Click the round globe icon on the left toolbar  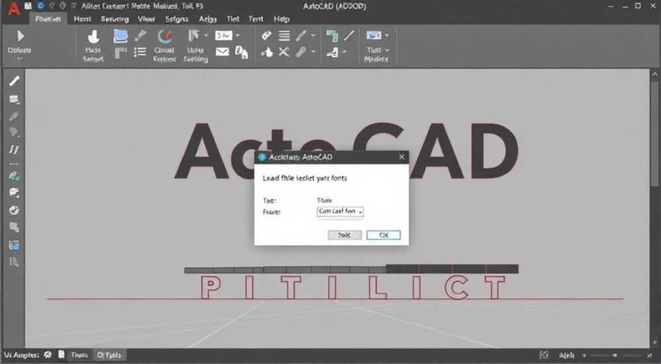tap(14, 210)
